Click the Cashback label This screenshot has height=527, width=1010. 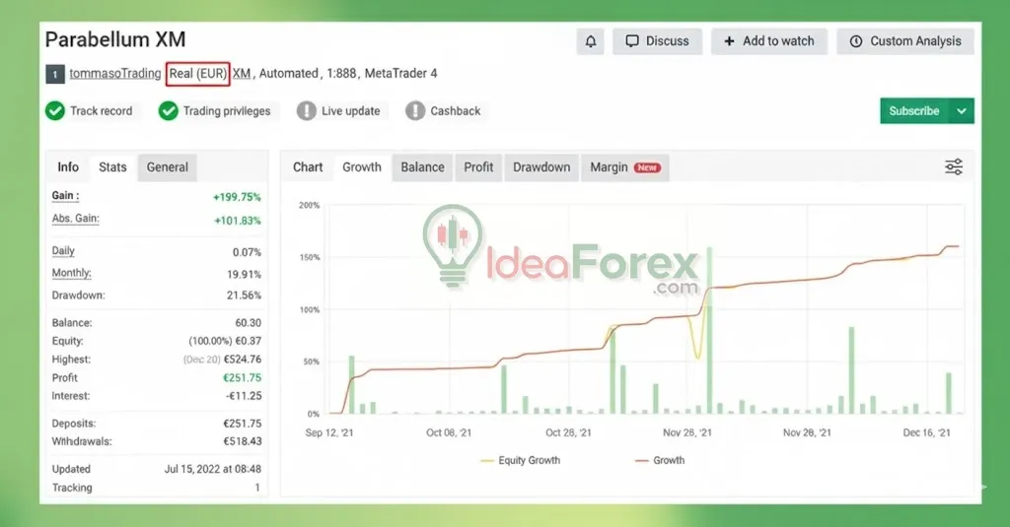click(456, 110)
